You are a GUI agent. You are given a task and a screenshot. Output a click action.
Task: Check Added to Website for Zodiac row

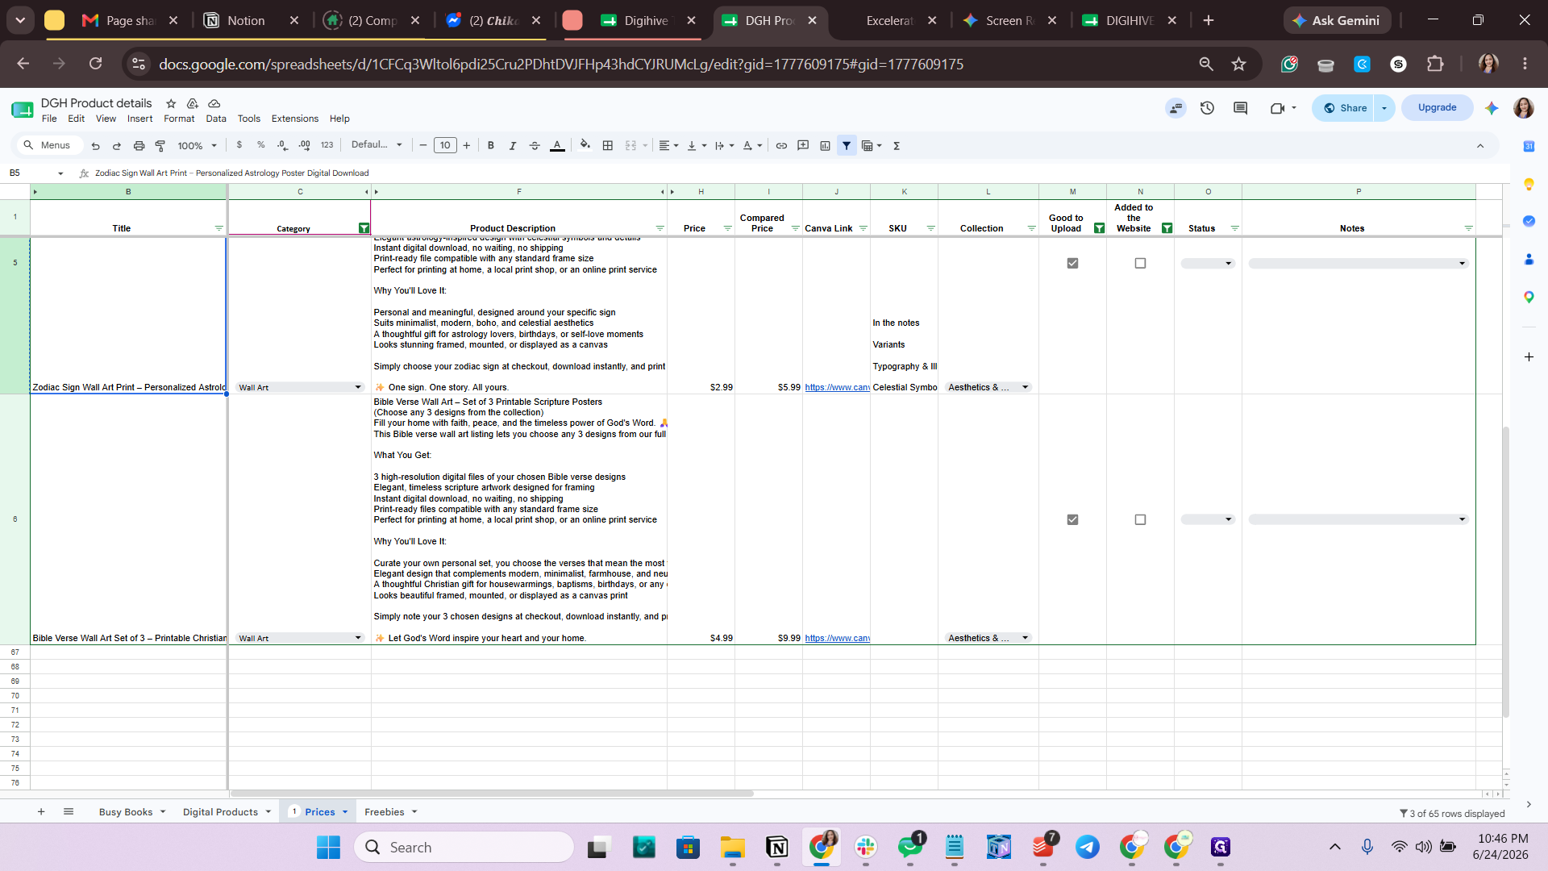pyautogui.click(x=1140, y=263)
